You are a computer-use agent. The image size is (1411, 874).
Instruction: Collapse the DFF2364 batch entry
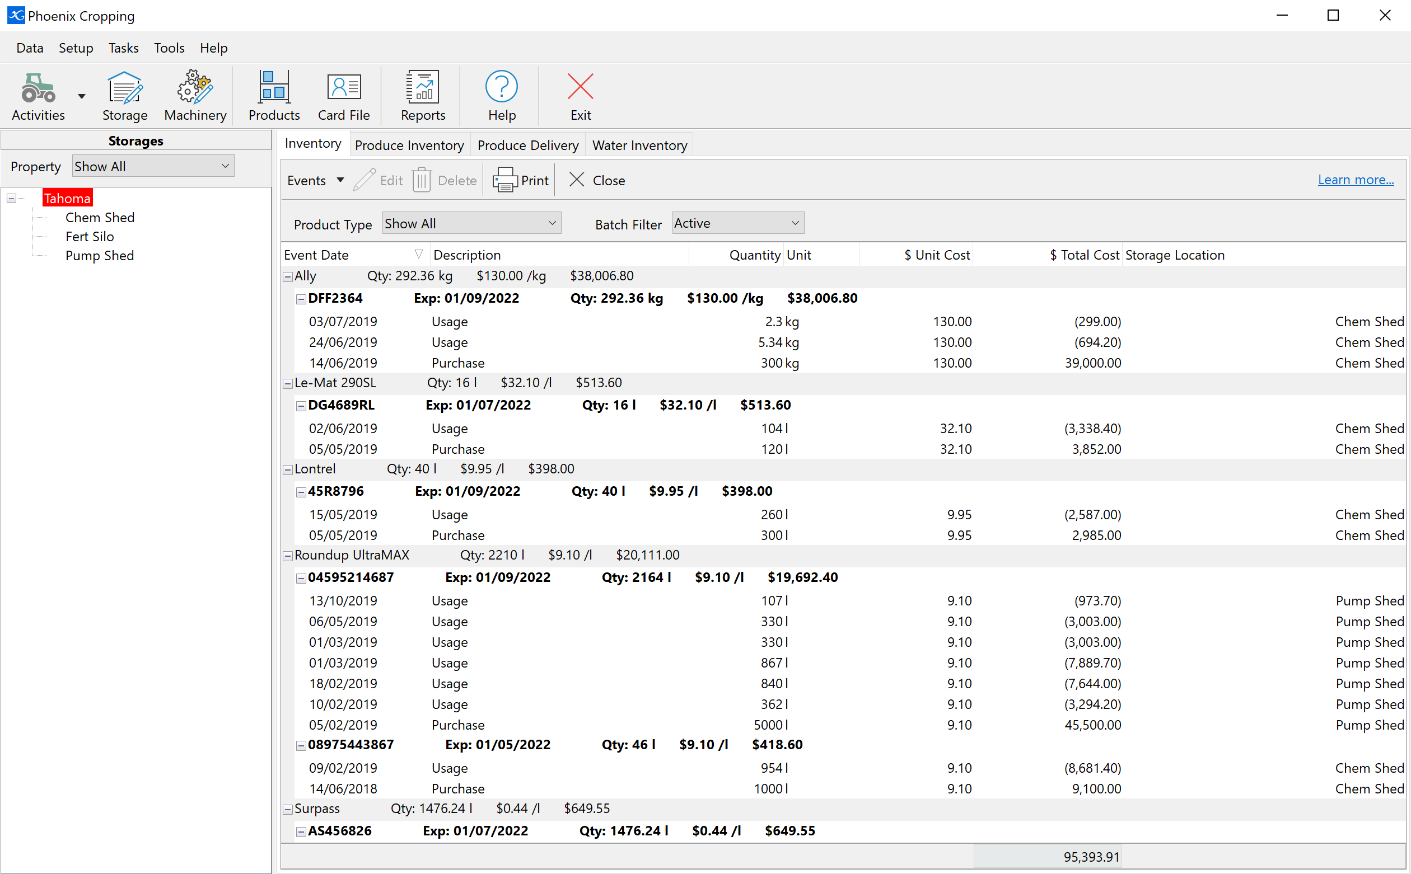301,297
